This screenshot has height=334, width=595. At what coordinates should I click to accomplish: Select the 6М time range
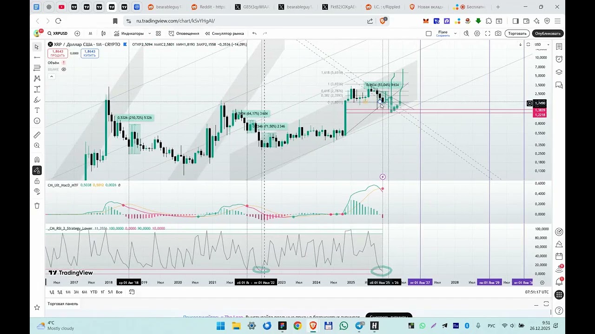[x=85, y=292]
